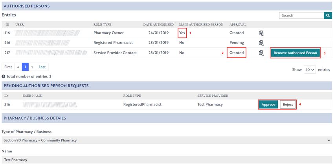Click the Remove Authorised Person button
This screenshot has height=165, width=334.
coord(295,53)
